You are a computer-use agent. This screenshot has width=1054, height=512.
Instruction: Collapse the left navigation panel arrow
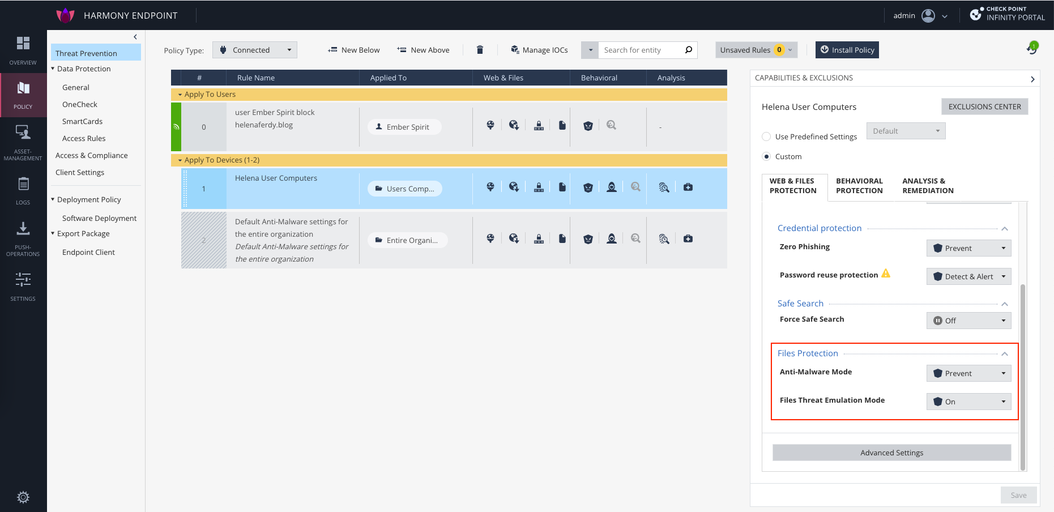point(135,37)
